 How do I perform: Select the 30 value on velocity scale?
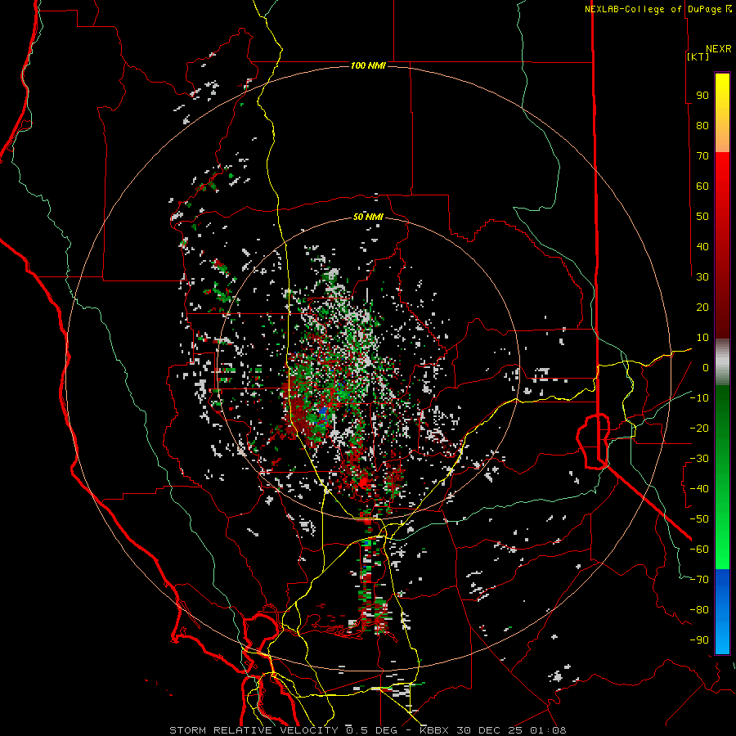click(702, 277)
